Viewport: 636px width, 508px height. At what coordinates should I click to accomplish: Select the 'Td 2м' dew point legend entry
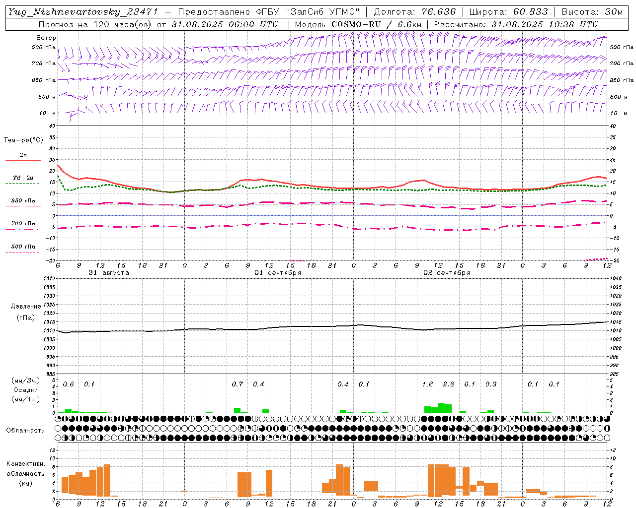click(x=23, y=178)
